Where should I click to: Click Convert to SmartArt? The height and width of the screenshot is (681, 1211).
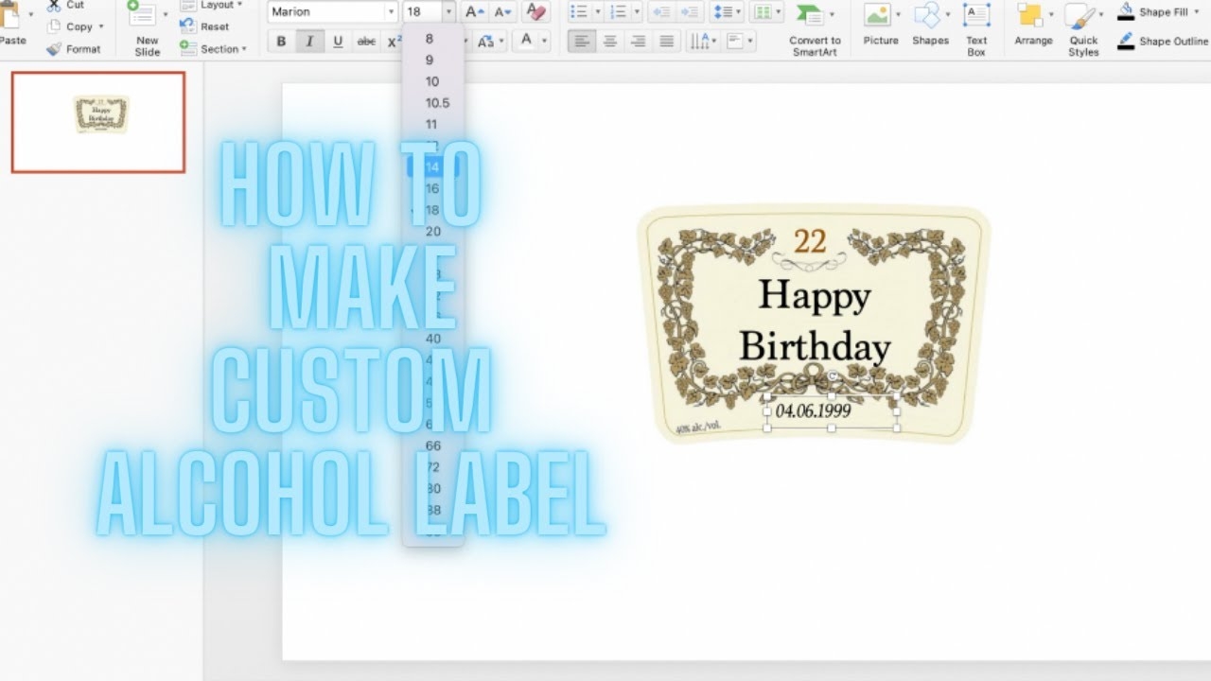[814, 28]
